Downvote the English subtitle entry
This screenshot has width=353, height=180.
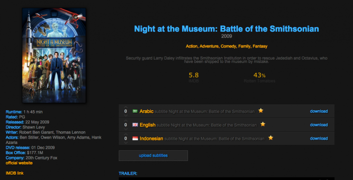tap(126, 129)
